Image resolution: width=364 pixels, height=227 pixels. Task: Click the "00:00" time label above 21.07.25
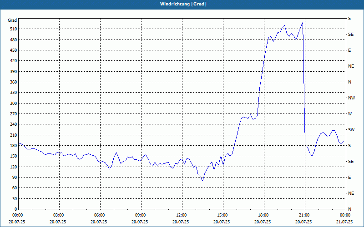[344, 215]
